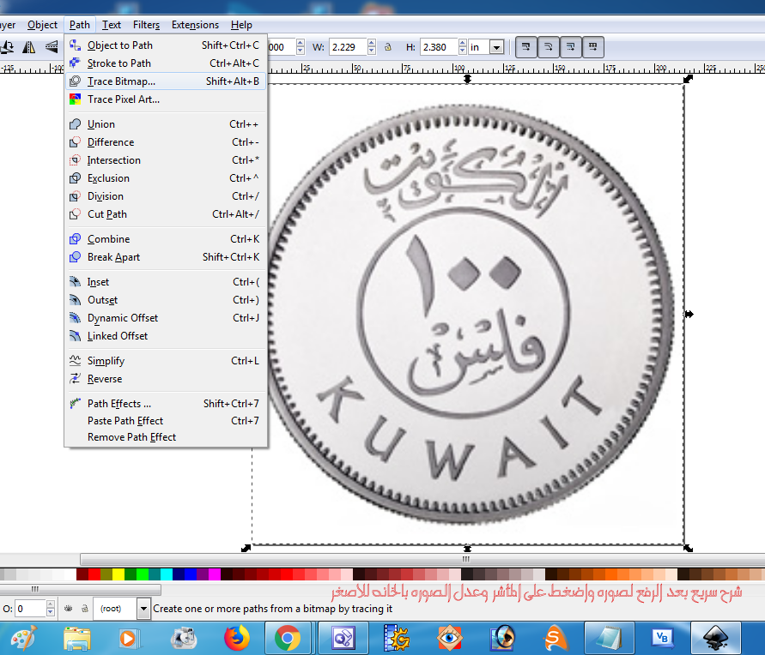Flip selection horizontally via toolbar icon

point(29,47)
